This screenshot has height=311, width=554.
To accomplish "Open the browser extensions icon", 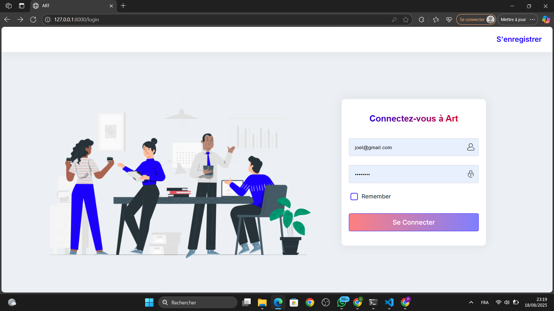I will [x=421, y=20].
